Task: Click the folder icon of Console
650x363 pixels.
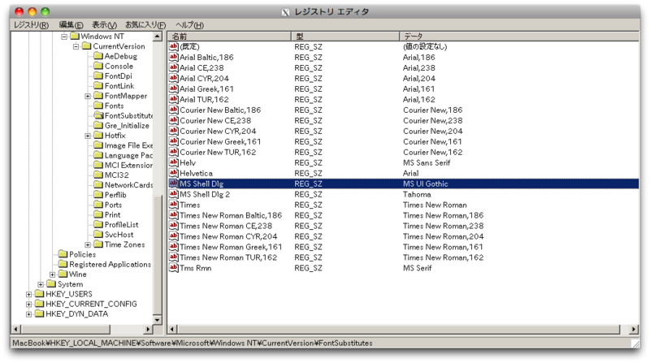Action: pyautogui.click(x=98, y=66)
